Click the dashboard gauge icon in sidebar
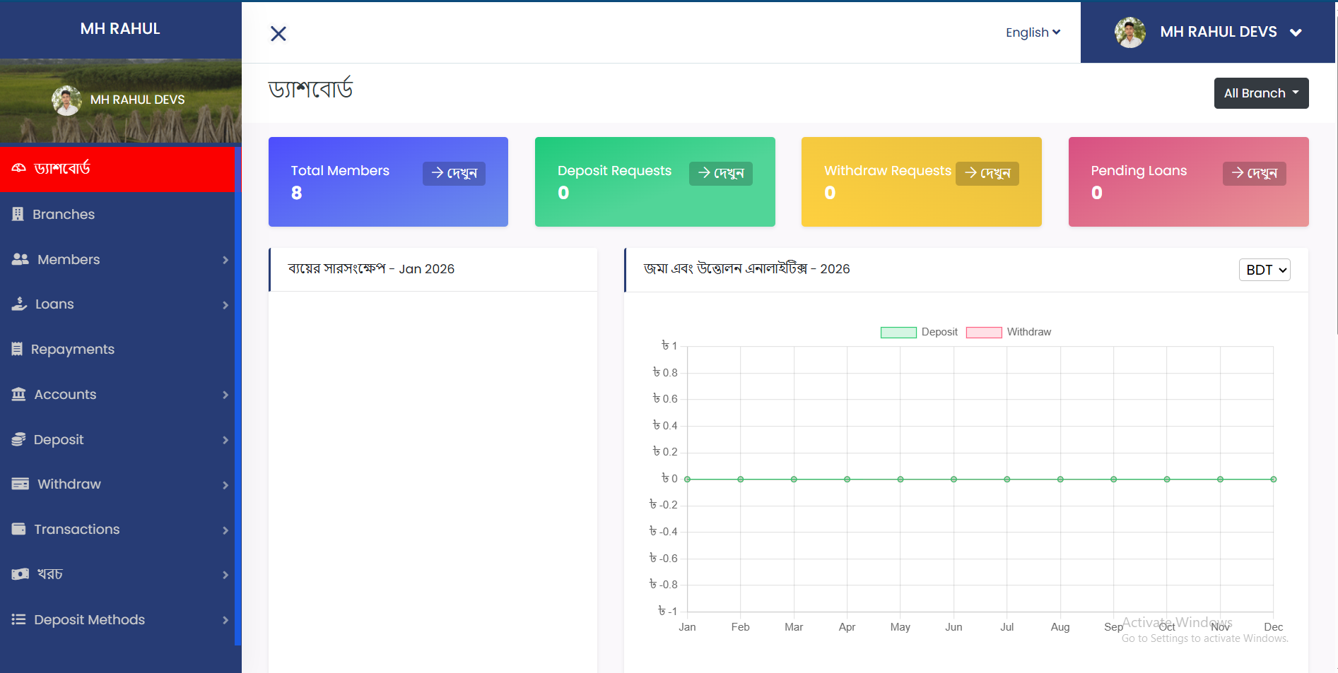The image size is (1338, 673). click(x=18, y=168)
